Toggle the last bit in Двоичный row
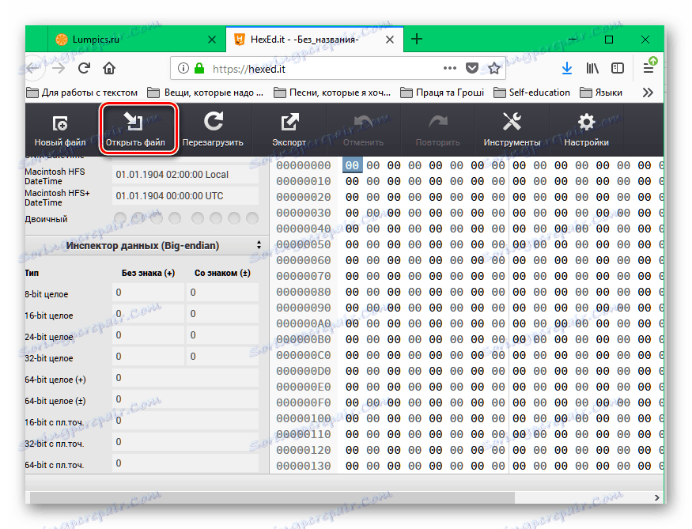 point(252,218)
